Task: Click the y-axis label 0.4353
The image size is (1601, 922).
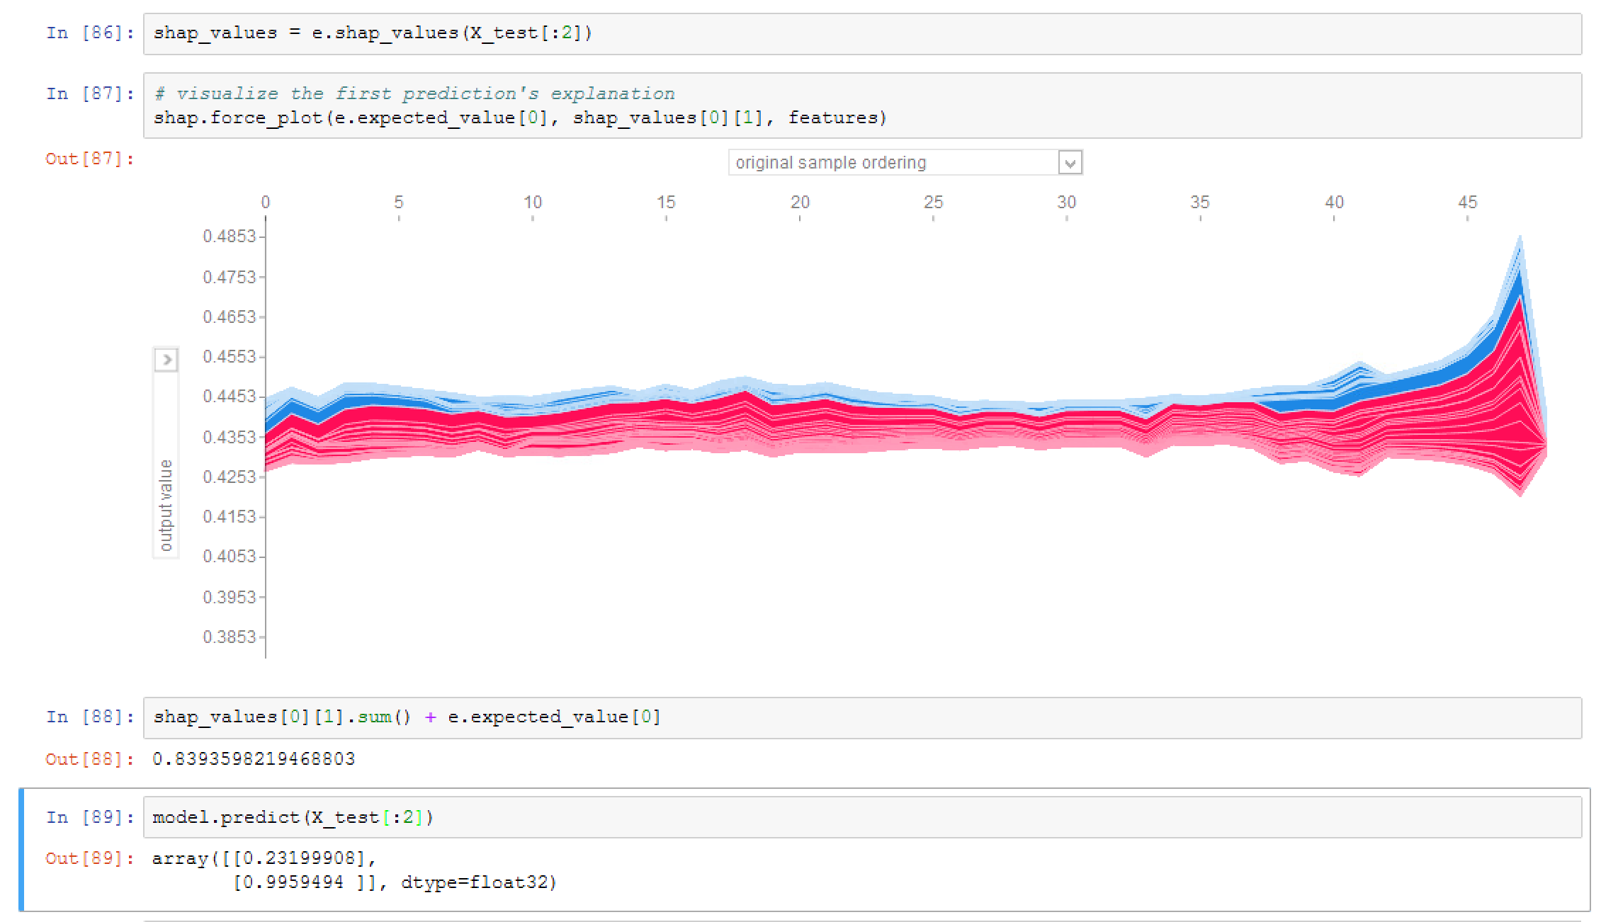Action: tap(230, 437)
